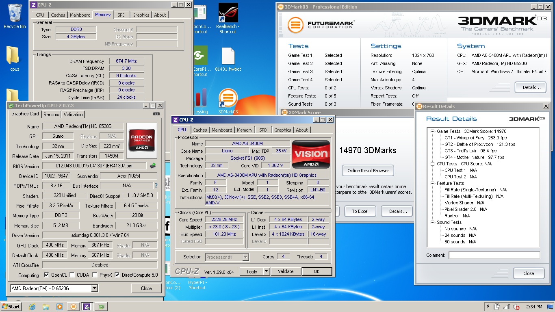Open the Mainboard tab in the front CPU-Z window
Viewport: 555px width, 312px height.
pyautogui.click(x=222, y=130)
